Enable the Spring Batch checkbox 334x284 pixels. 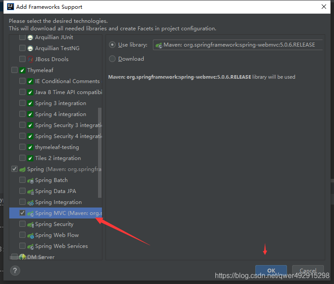22,180
